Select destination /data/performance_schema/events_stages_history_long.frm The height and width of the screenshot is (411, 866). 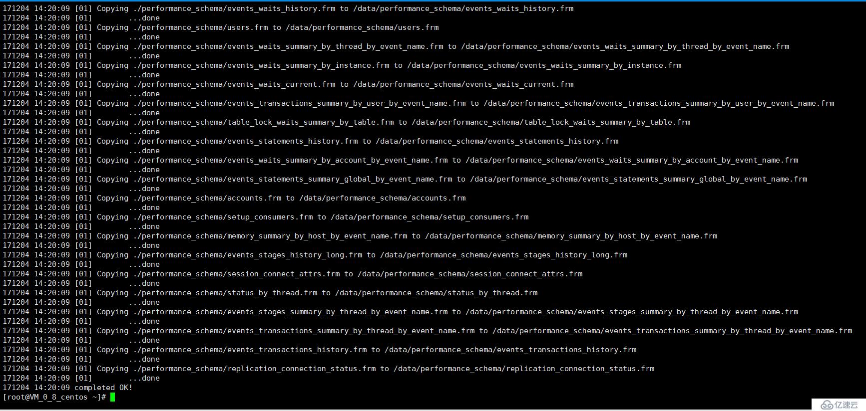point(504,255)
